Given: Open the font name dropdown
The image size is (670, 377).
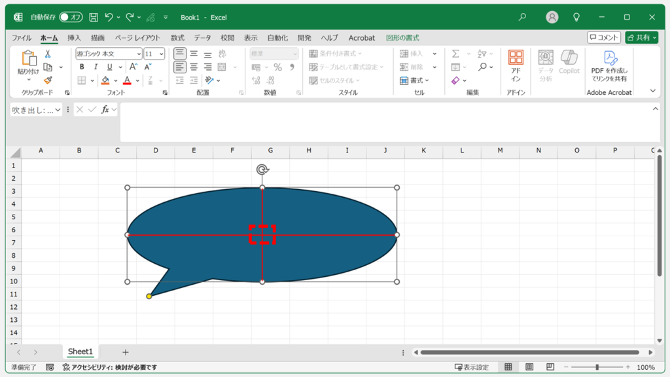Looking at the screenshot, I should pos(139,54).
